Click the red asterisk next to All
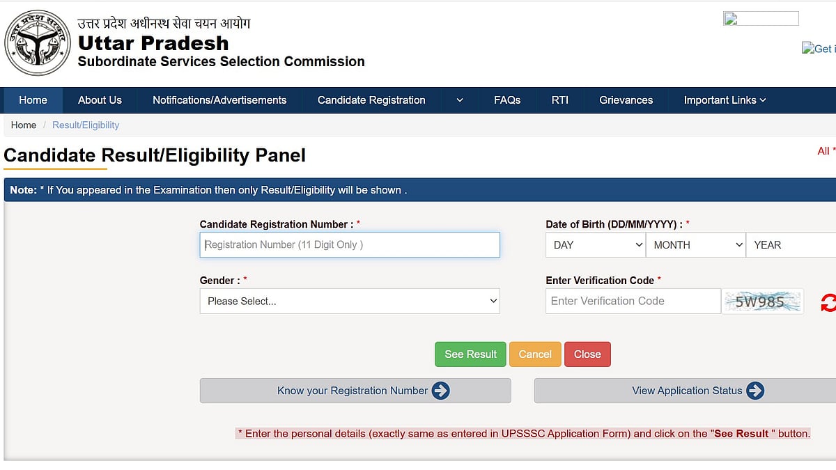The height and width of the screenshot is (470, 836). click(x=833, y=150)
